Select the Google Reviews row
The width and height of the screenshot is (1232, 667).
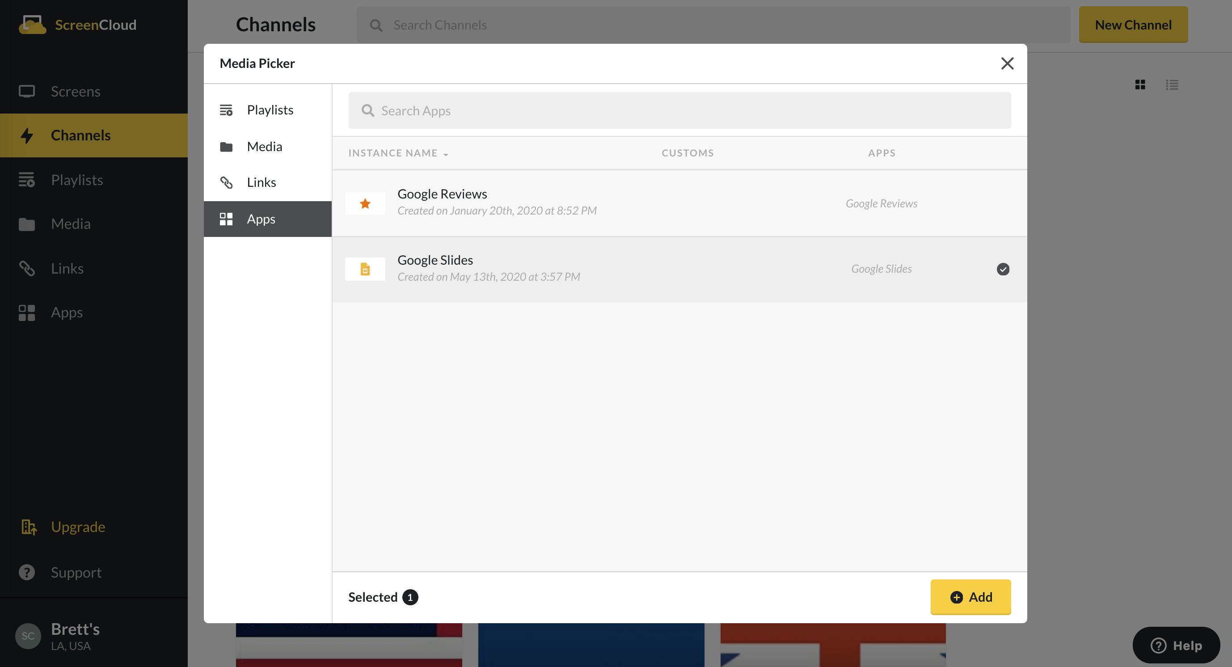click(679, 203)
